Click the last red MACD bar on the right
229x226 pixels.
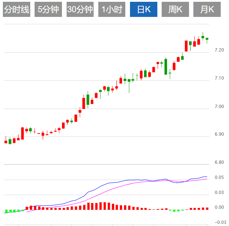(207, 208)
